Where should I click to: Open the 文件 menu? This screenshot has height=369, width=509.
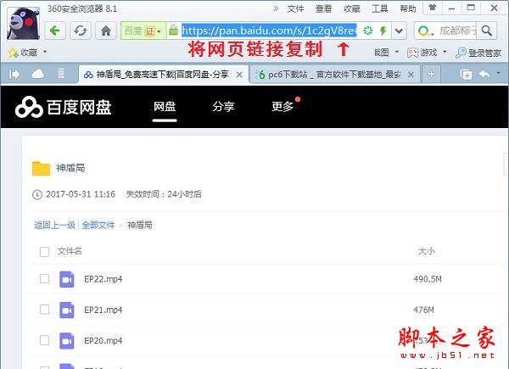(295, 8)
